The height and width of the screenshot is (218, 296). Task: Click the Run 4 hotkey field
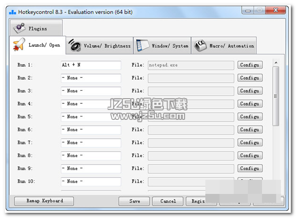point(91,104)
